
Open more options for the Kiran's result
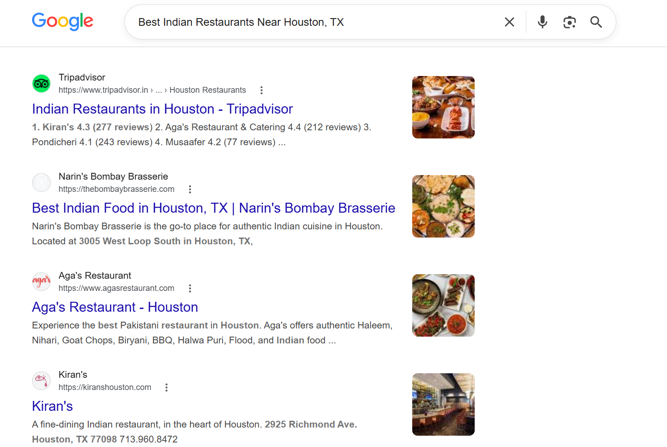(167, 387)
